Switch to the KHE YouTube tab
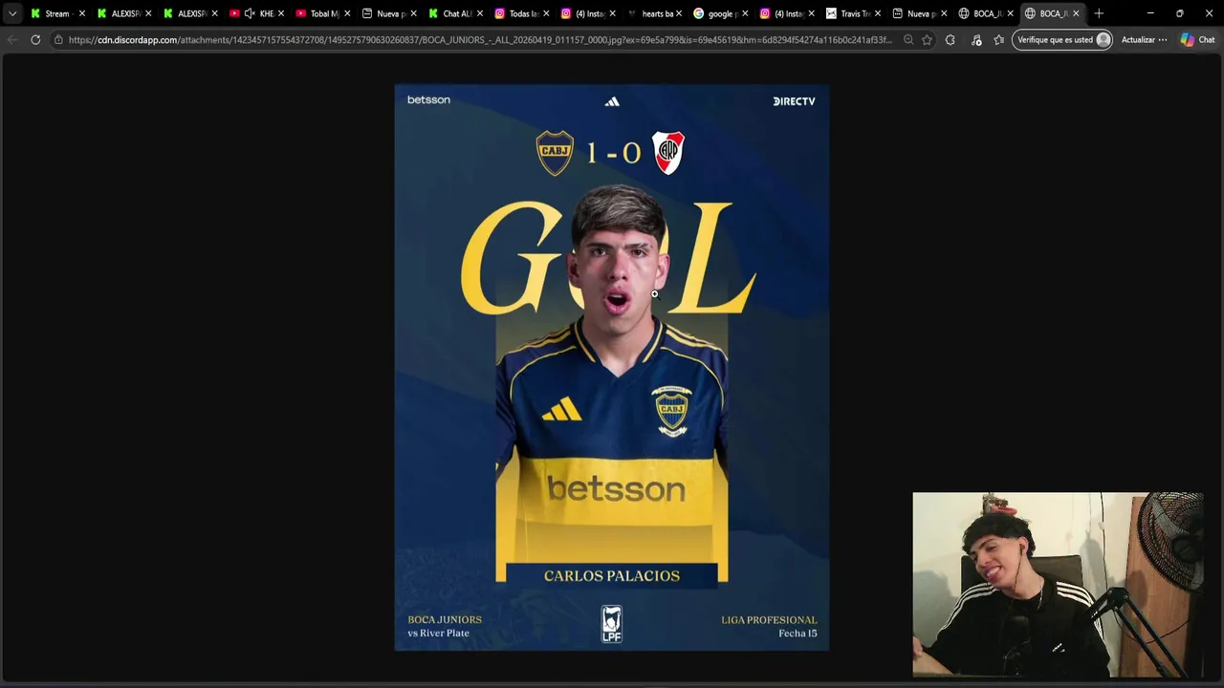Screen dimensions: 1224x688 click(256, 13)
